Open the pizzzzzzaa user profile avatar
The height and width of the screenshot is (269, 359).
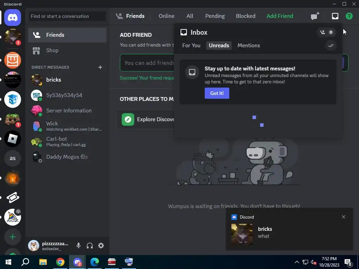[34, 246]
